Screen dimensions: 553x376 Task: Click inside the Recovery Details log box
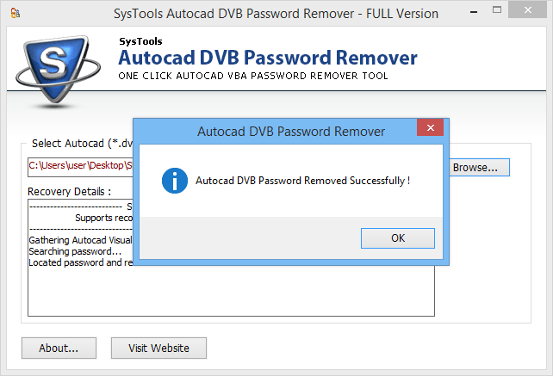click(231, 293)
